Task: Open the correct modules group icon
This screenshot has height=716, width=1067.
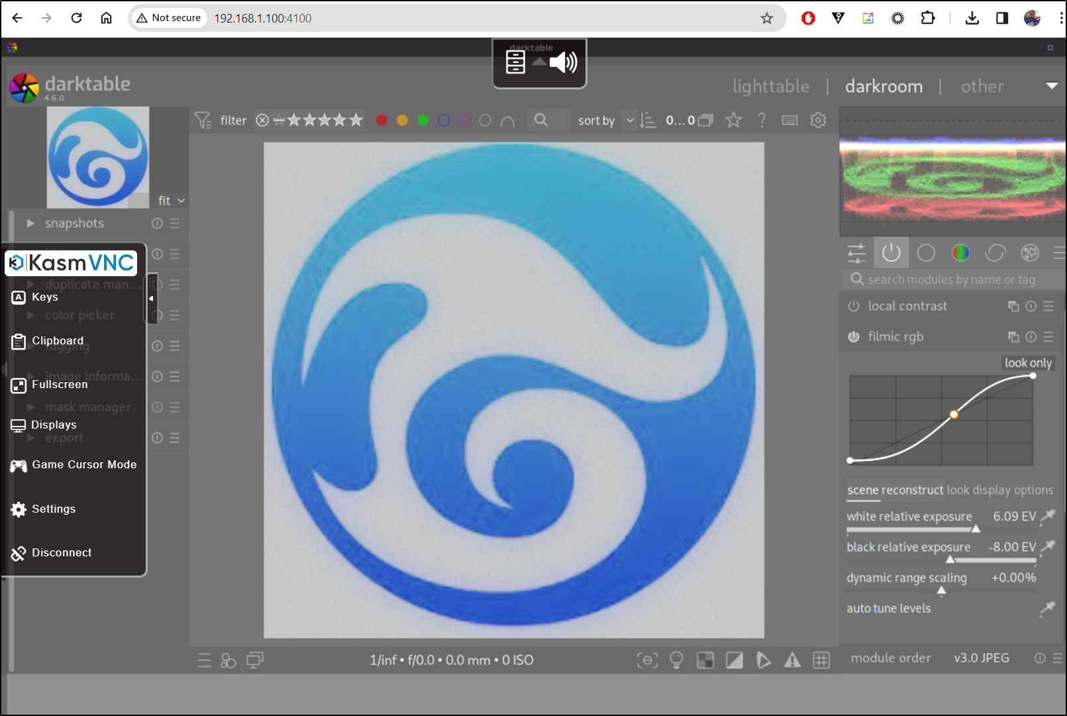Action: point(995,253)
